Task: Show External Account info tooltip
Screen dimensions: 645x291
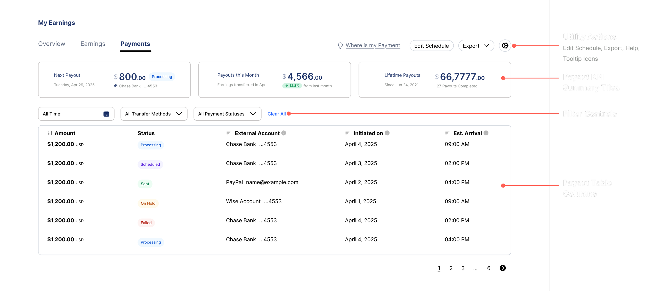Action: pyautogui.click(x=284, y=133)
